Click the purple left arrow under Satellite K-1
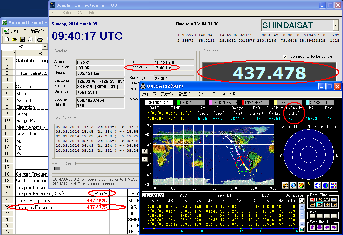The image size is (343, 235). tap(327, 227)
